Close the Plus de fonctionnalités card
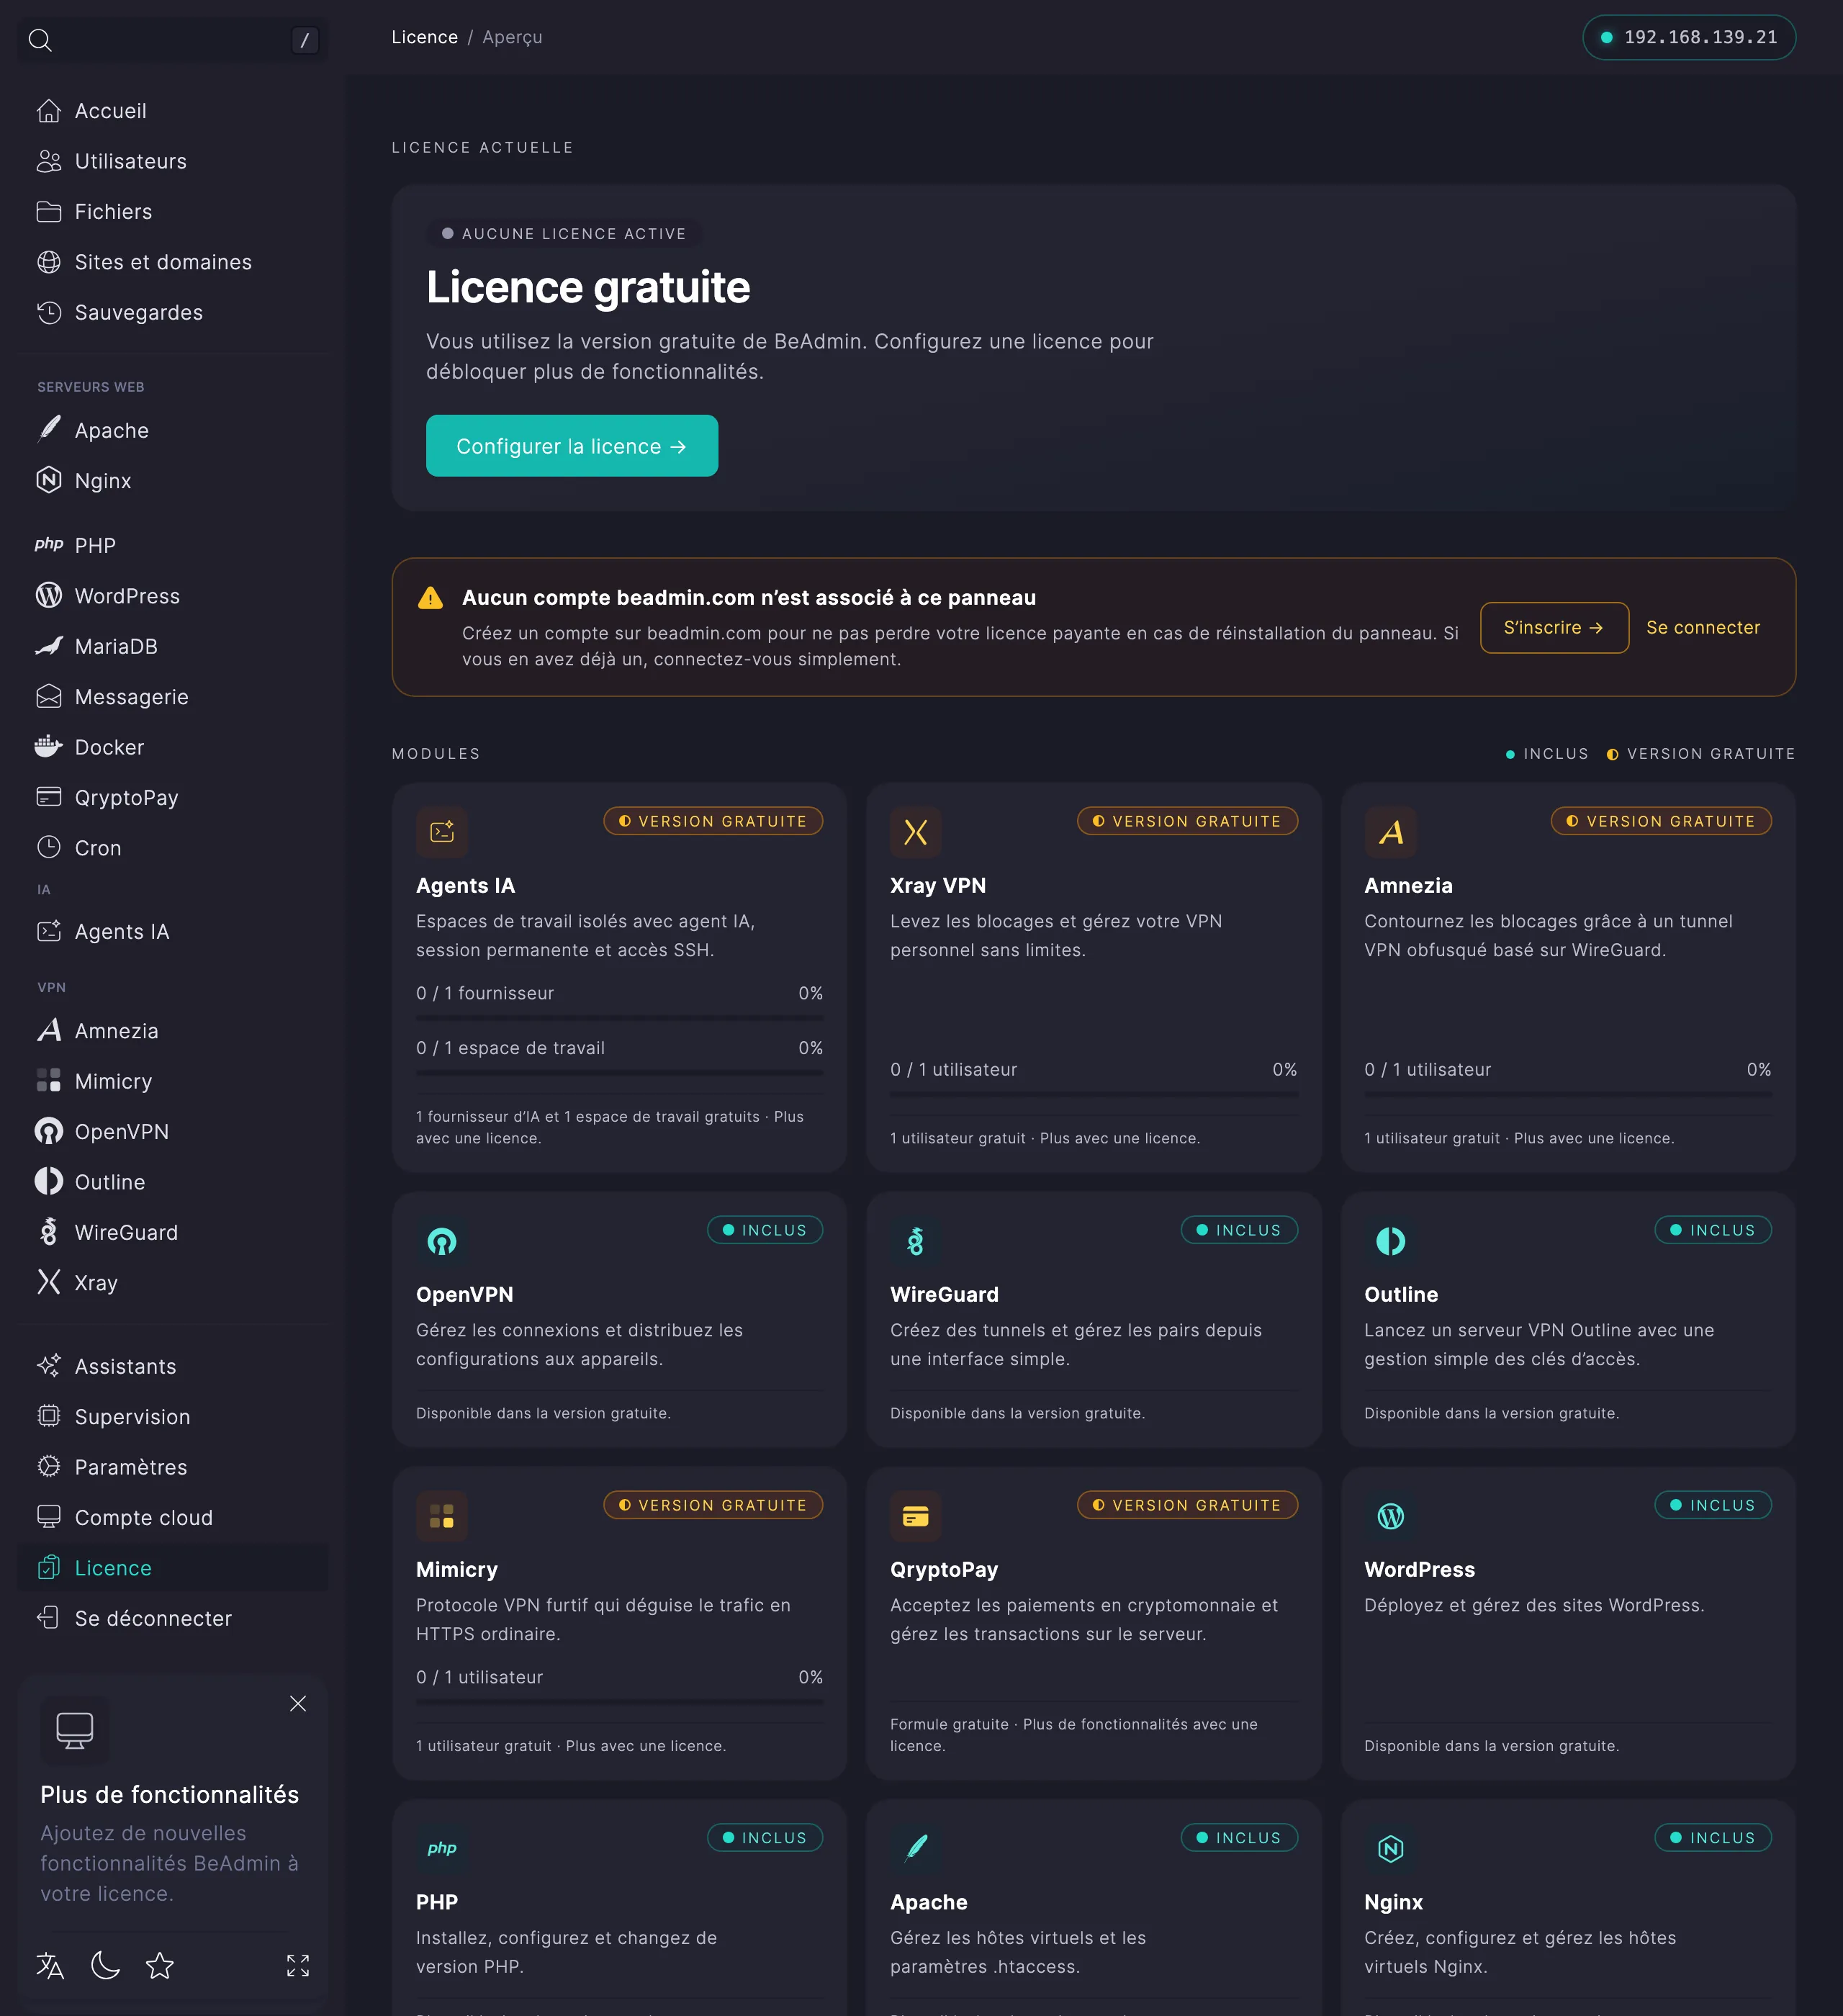The image size is (1843, 2016). tap(298, 1703)
